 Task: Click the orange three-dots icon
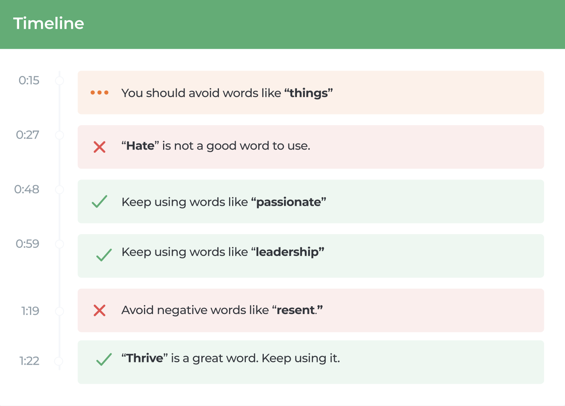(x=99, y=93)
